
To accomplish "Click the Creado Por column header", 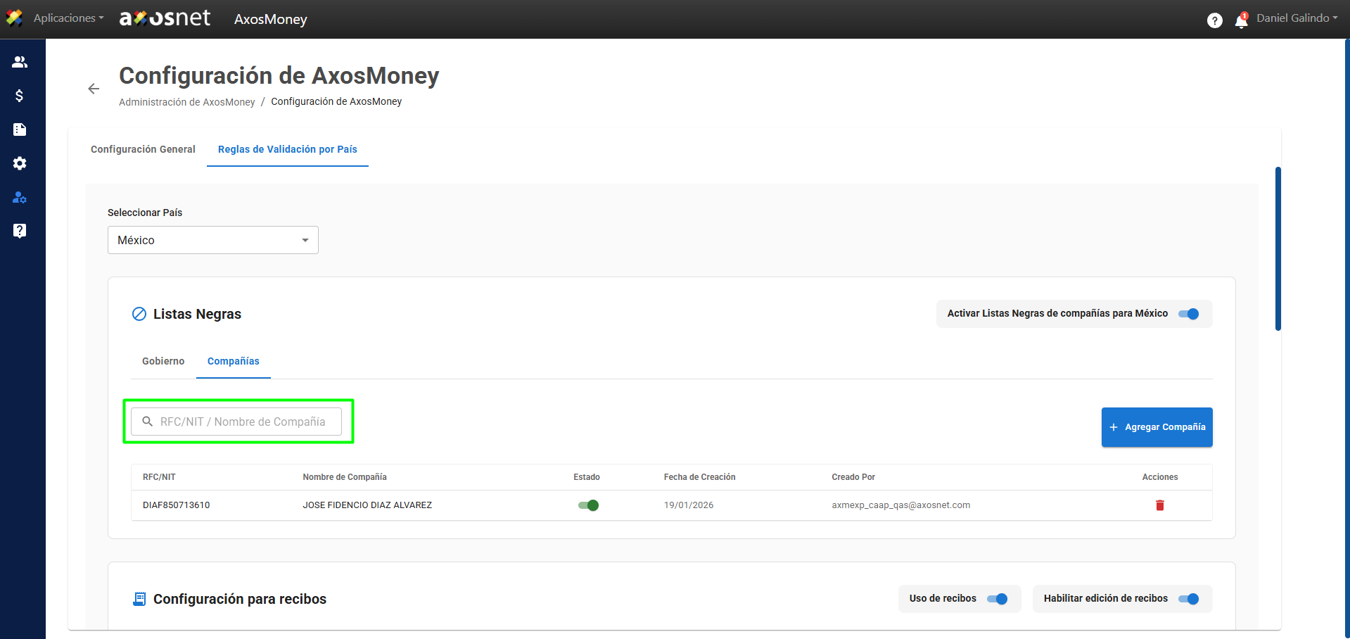I will (x=853, y=477).
